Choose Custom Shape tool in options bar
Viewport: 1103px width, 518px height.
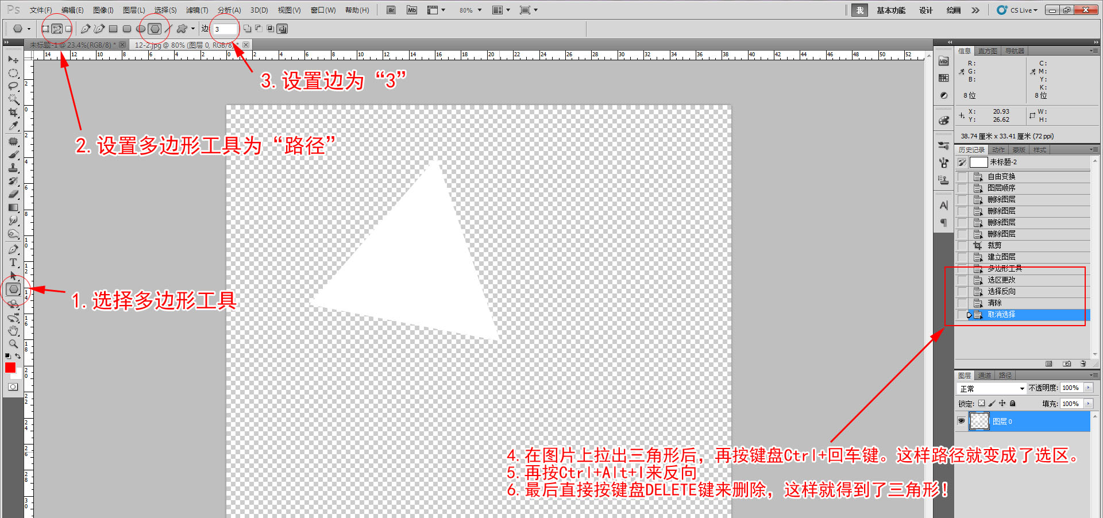click(182, 29)
